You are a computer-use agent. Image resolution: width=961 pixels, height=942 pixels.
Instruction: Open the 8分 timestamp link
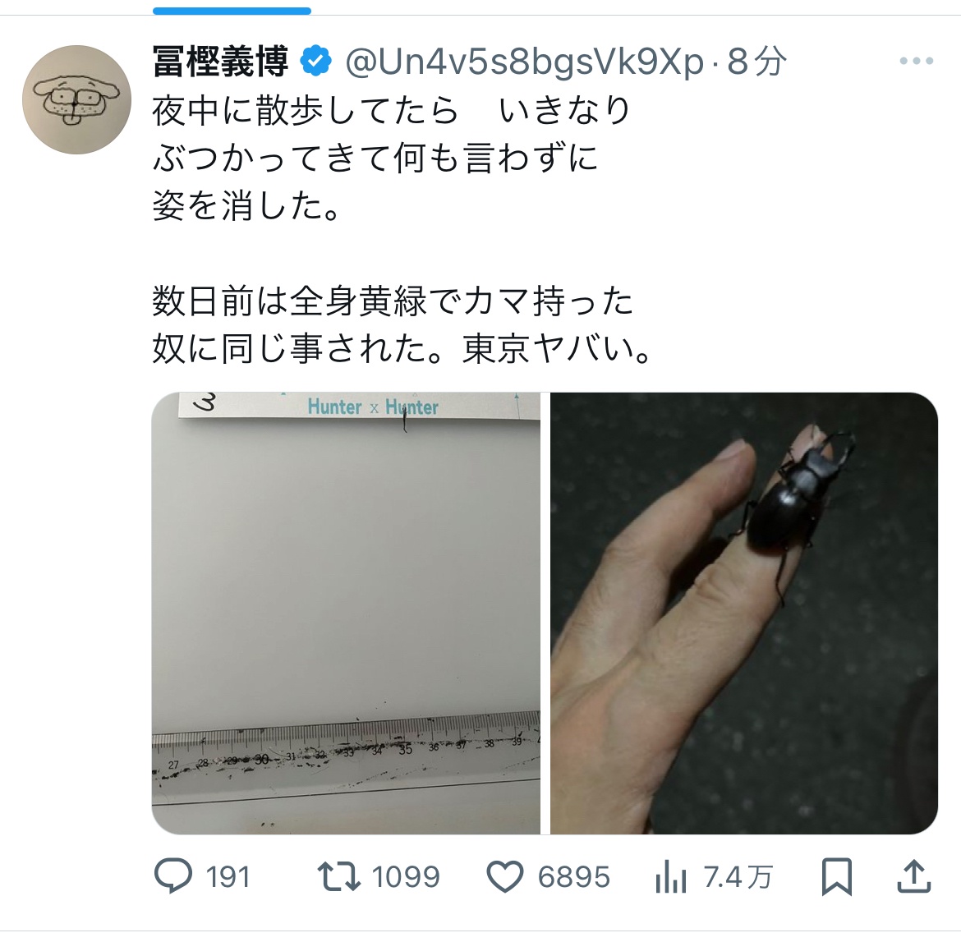click(757, 62)
